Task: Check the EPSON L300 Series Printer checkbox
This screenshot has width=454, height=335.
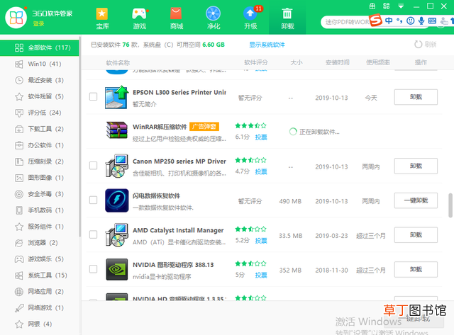Action: pos(93,96)
